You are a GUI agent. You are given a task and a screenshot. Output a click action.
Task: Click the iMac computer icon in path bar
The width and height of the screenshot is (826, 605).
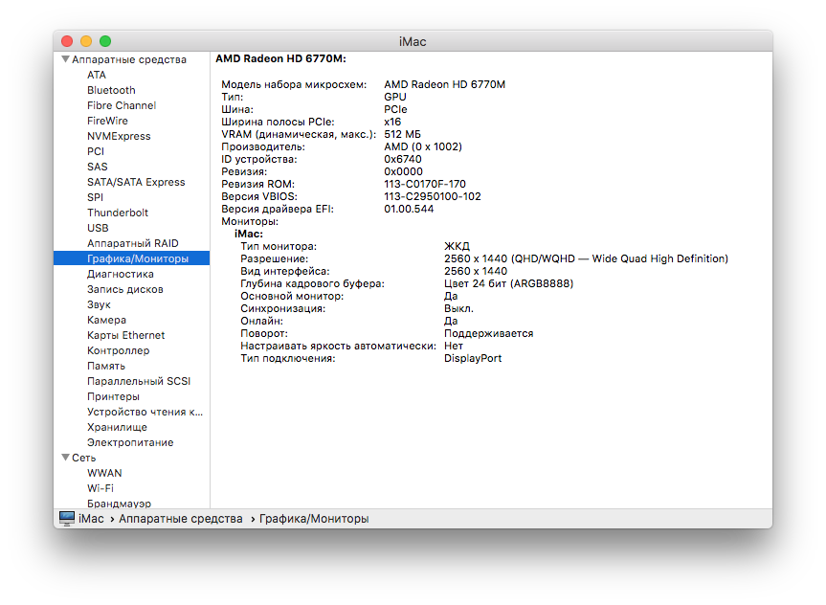tap(67, 519)
